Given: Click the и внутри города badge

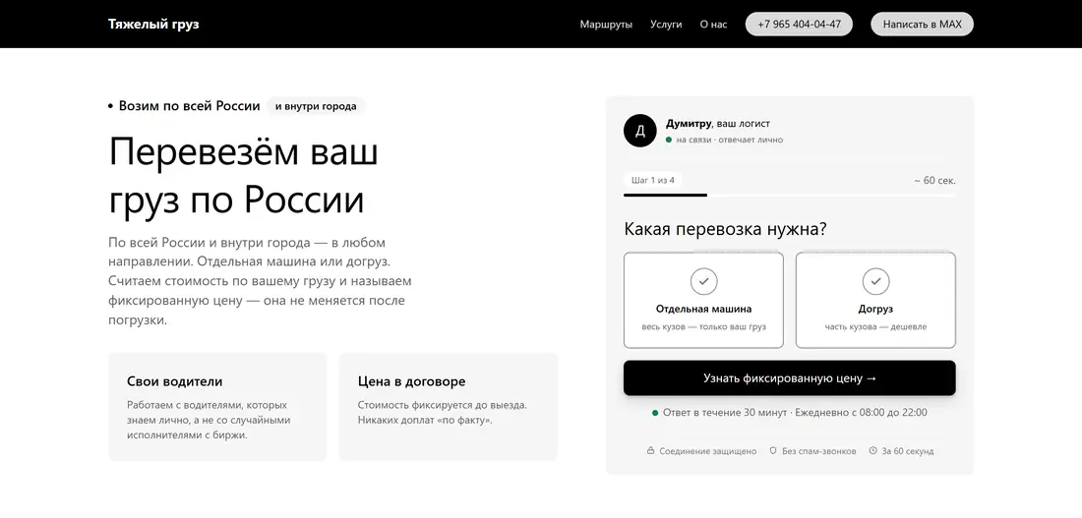Looking at the screenshot, I should coord(316,106).
